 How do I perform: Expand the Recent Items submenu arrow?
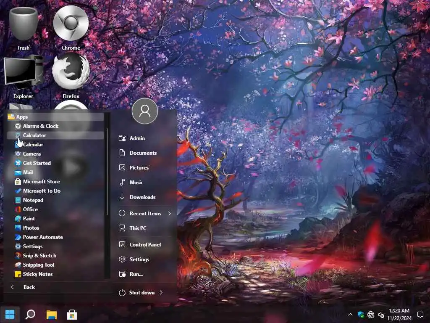170,213
